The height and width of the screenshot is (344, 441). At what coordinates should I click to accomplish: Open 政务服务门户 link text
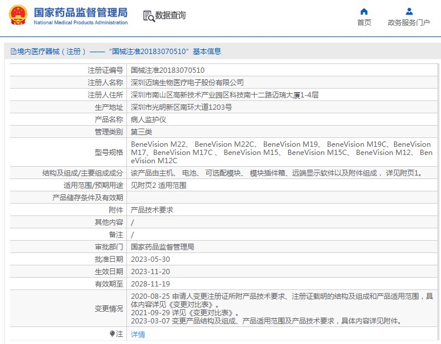click(x=409, y=23)
